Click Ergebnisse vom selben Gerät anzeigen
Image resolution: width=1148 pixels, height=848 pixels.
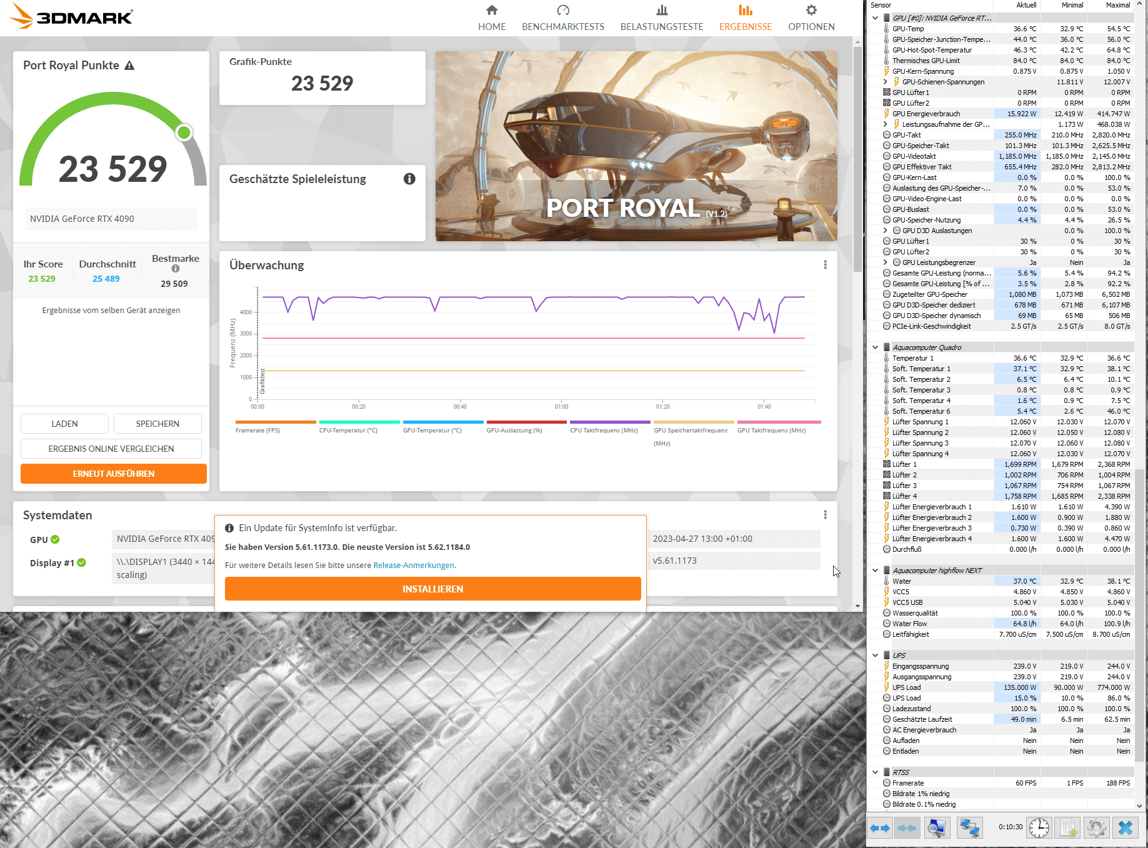pyautogui.click(x=111, y=311)
